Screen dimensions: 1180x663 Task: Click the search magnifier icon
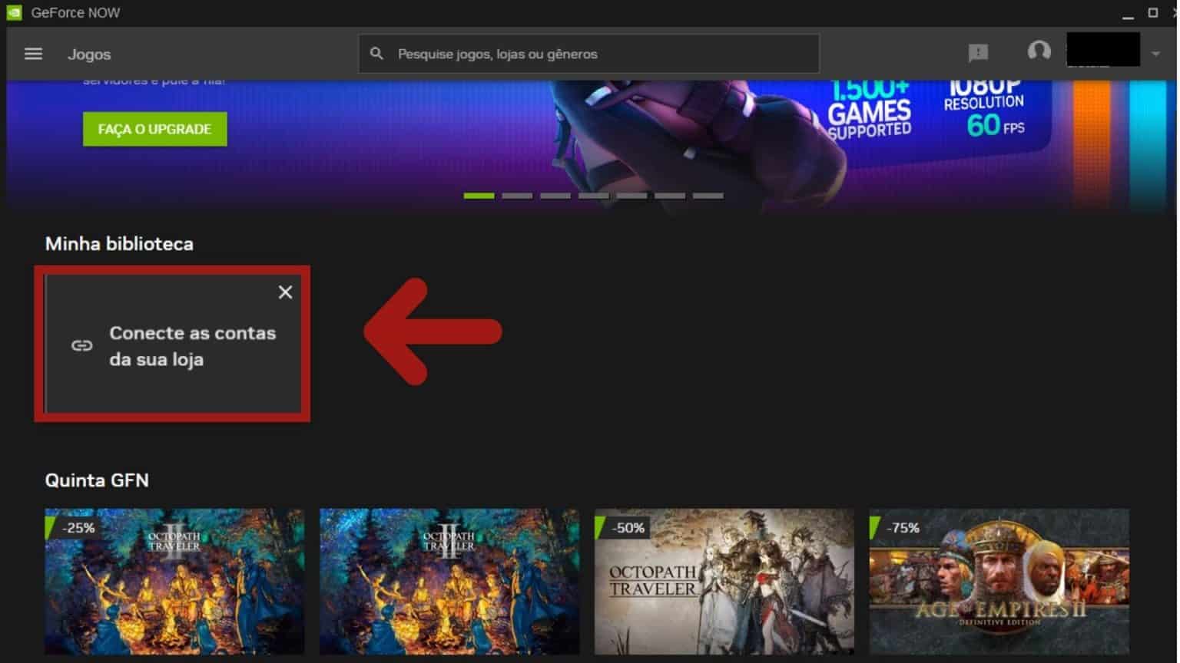click(377, 53)
